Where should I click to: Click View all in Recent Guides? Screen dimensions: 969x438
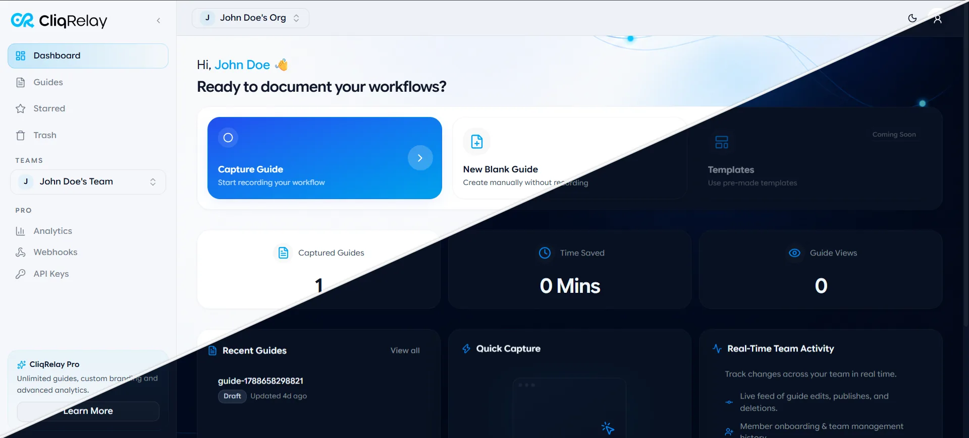405,350
